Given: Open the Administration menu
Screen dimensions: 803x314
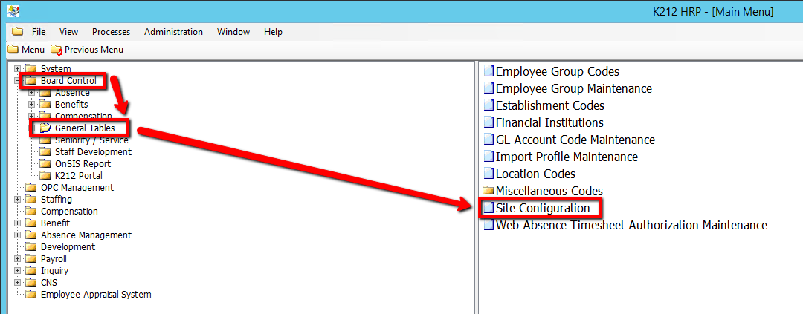Looking at the screenshot, I should coord(173,32).
